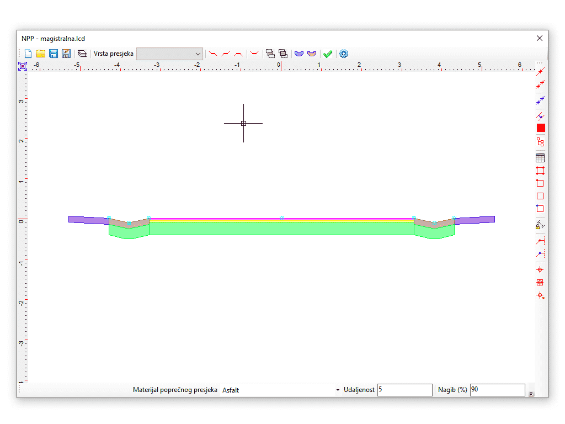Open the layers stack icon
Viewport: 565px width, 424px height.
(x=82, y=54)
